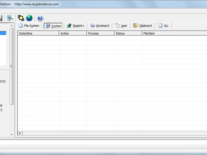The width and height of the screenshot is (207, 155).
Task: Sort by the Date/time column header
Action: point(38,33)
